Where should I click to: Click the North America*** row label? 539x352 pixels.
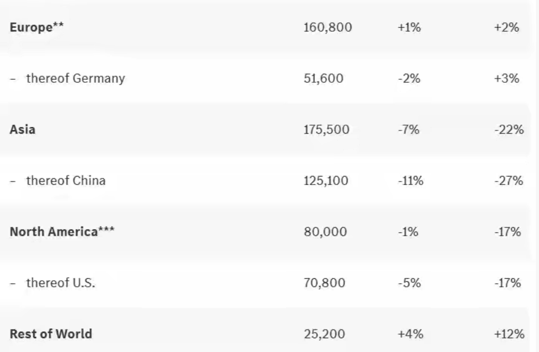(x=62, y=232)
